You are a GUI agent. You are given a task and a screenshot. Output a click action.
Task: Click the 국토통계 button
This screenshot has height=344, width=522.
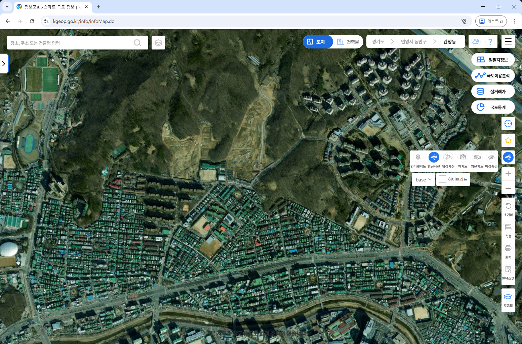[x=493, y=107]
